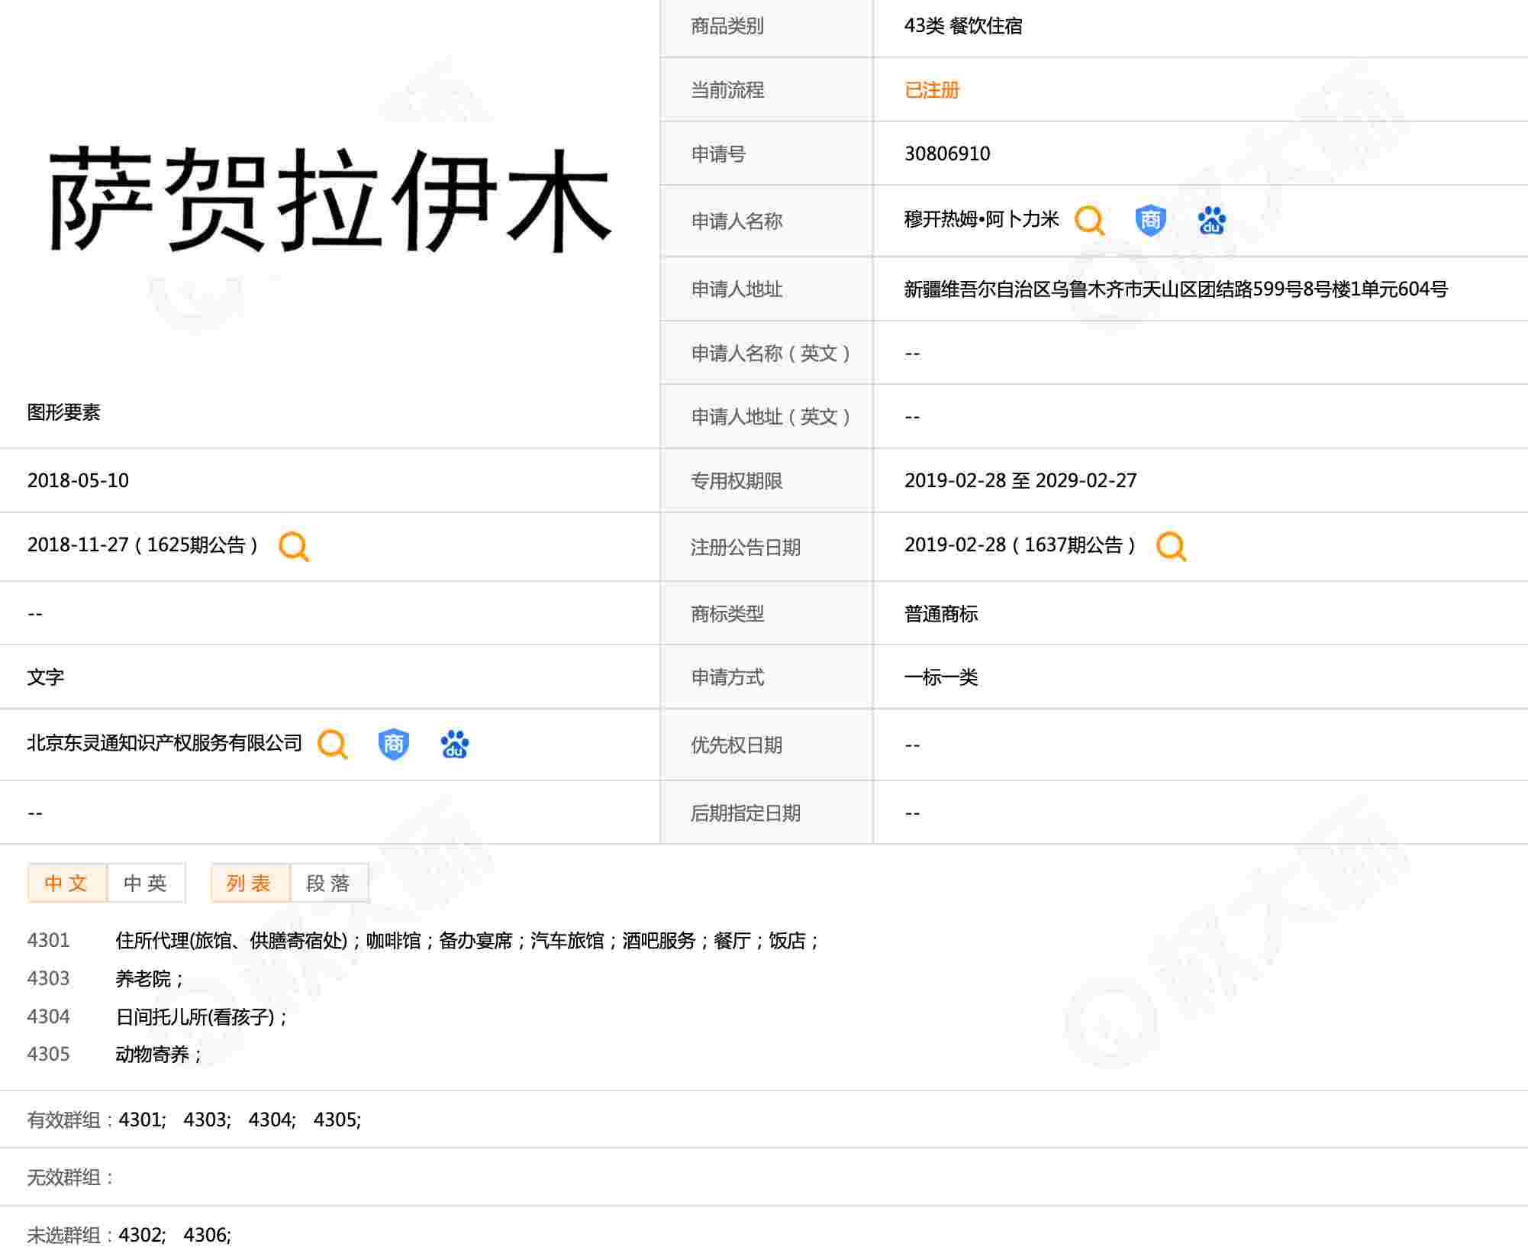
Task: Switch to 中文 language toggle
Action: (67, 884)
